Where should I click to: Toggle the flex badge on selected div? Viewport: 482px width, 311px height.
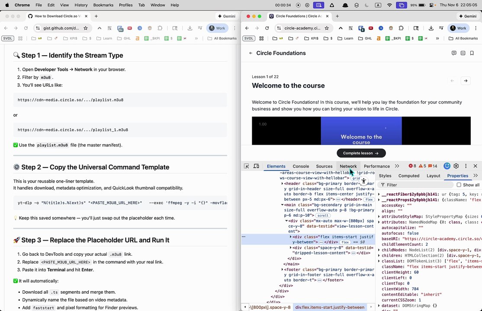345,242
